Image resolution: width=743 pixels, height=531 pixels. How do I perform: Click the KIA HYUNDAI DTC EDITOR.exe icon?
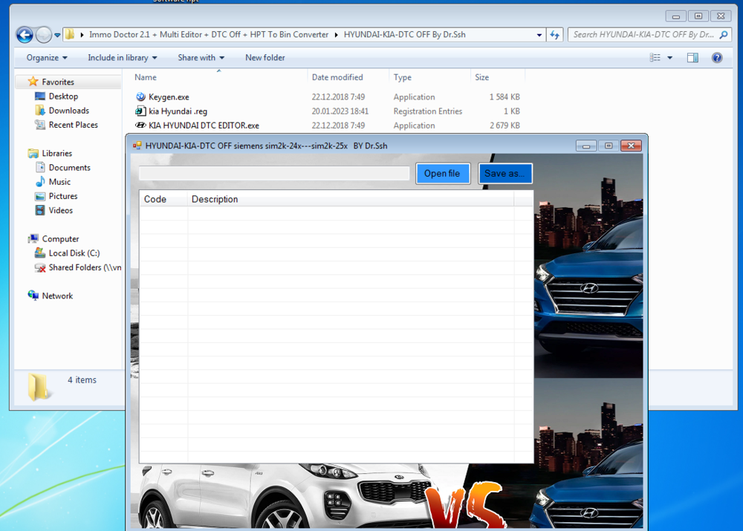coord(140,126)
